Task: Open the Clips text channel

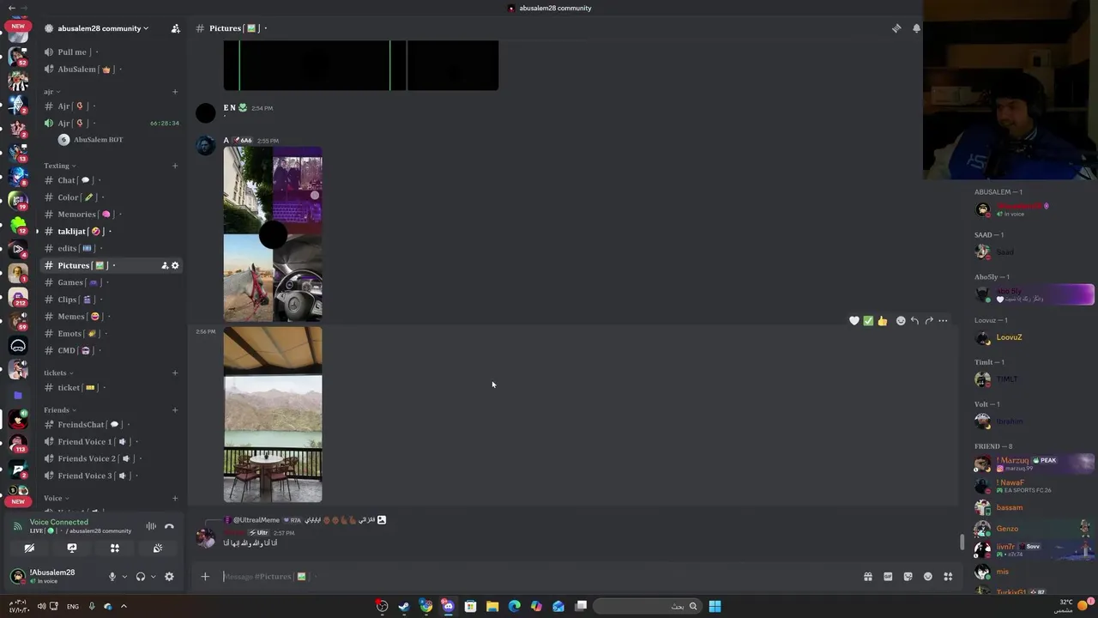Action: [x=111, y=300]
